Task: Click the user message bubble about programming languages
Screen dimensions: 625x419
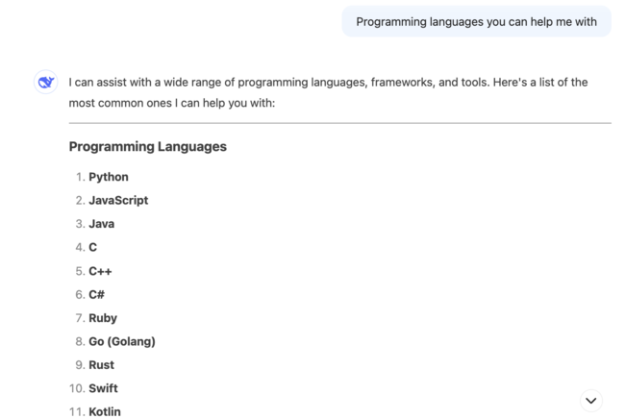Action: tap(476, 21)
